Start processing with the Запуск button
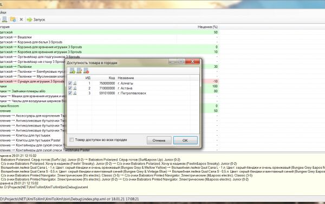The height and width of the screenshot is (204, 325). pyautogui.click(x=36, y=20)
